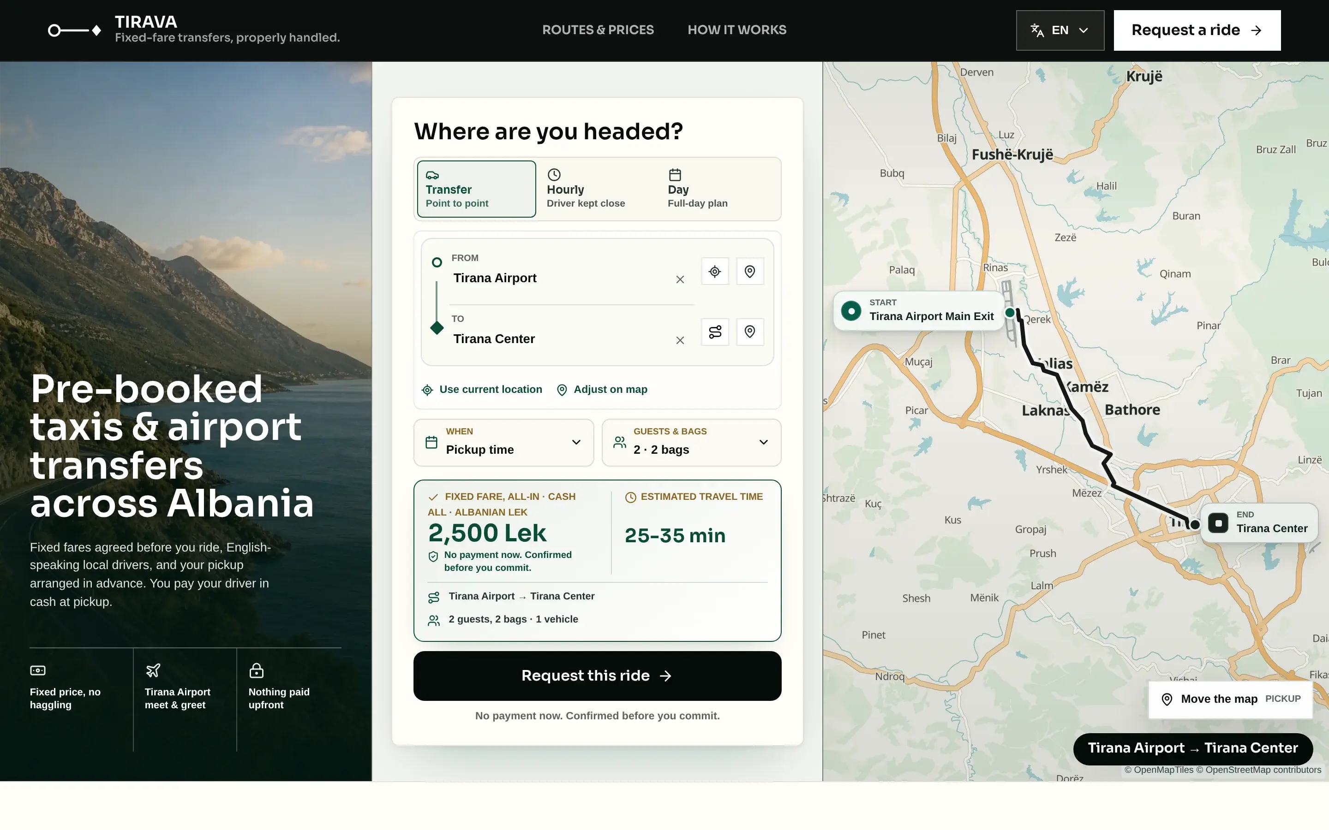
Task: Click the Bathore label on map
Action: pyautogui.click(x=1132, y=409)
